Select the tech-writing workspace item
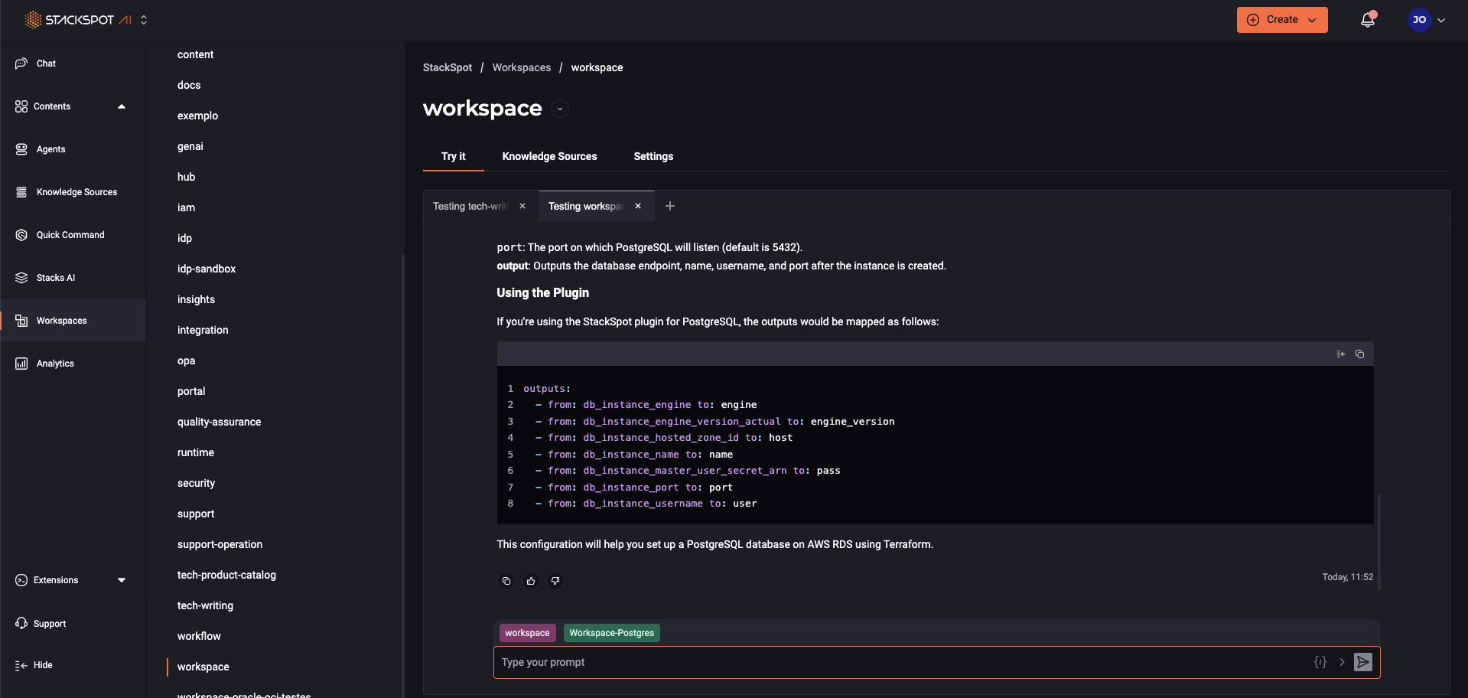 pos(205,605)
